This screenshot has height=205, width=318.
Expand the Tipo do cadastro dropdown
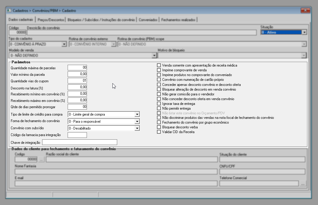coord(64,44)
